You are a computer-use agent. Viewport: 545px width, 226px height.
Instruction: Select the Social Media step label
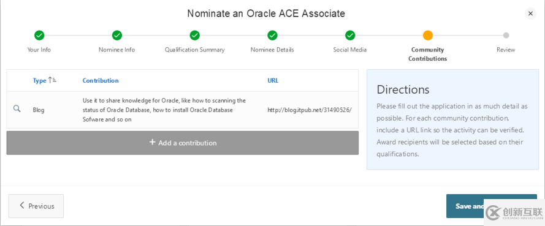pyautogui.click(x=350, y=50)
